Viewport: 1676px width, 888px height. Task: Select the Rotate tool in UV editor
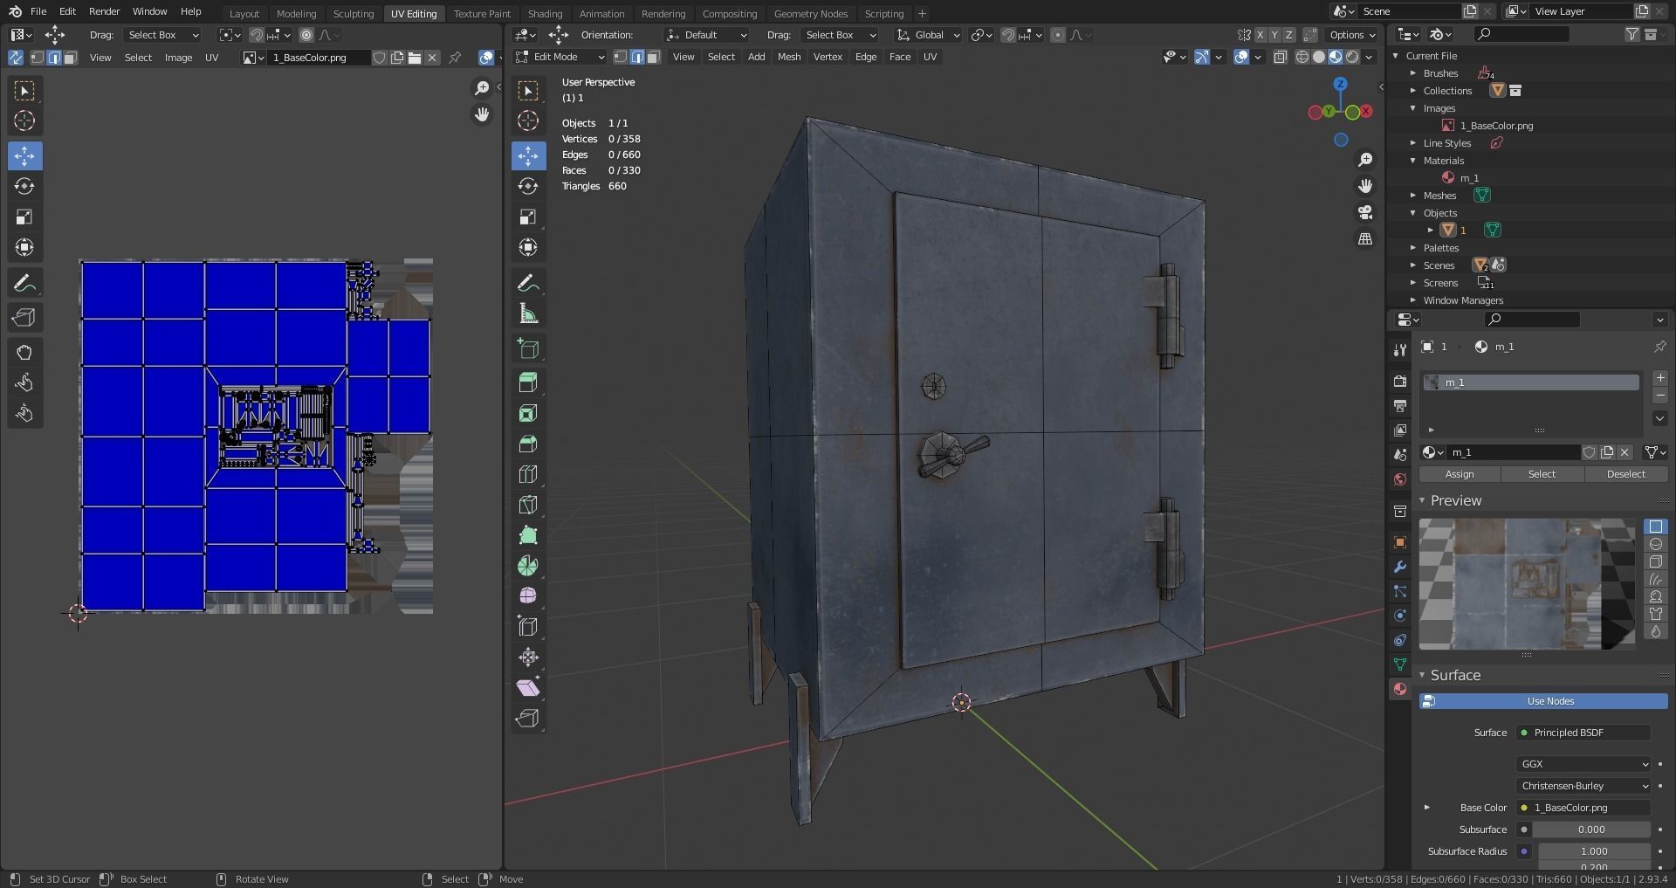point(24,186)
